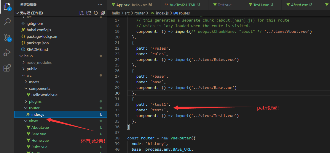
Task: Open Source Control with 17 changes
Action: click(7, 37)
